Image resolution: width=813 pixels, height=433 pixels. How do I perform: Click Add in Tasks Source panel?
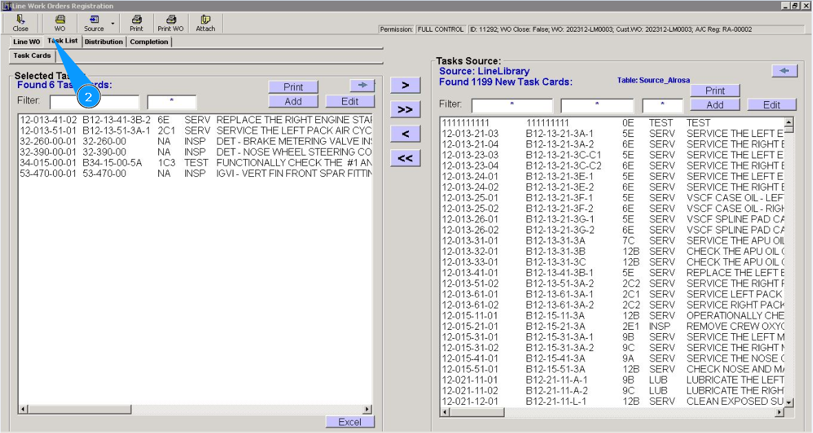pos(715,105)
